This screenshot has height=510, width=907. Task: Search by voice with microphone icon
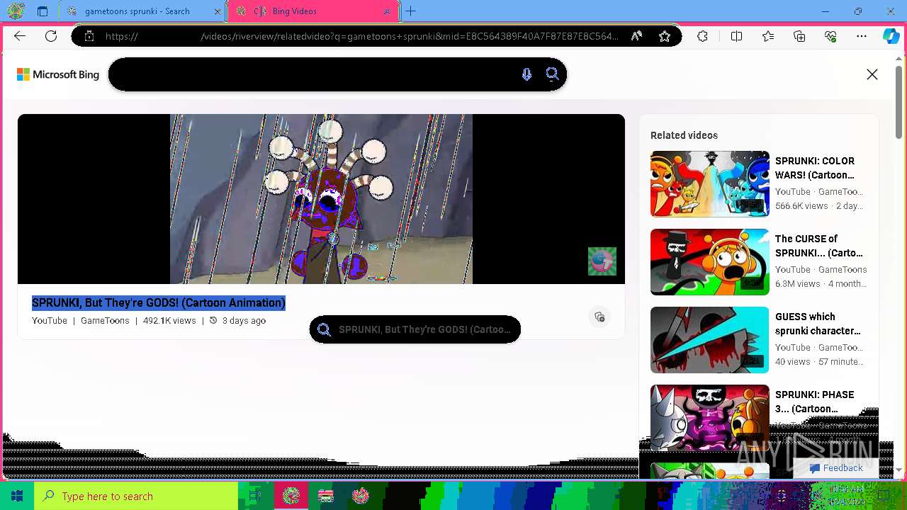pyautogui.click(x=526, y=74)
